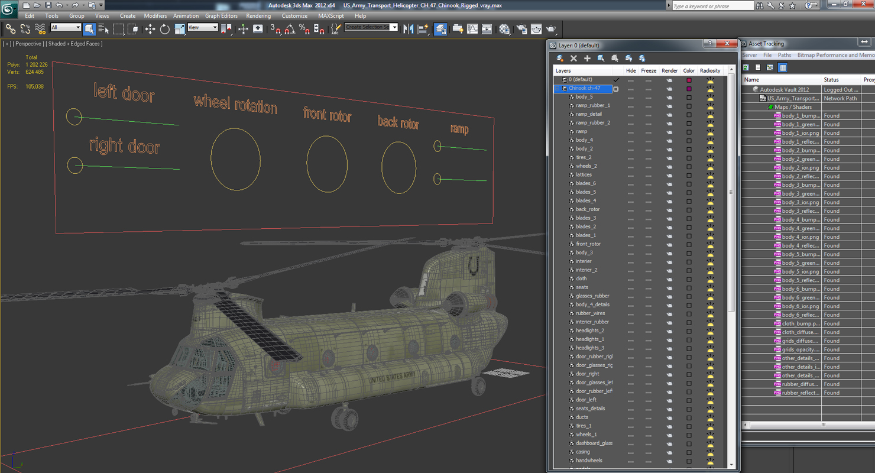Toggle Render for front_rotor row
Screen dimensions: 875x473
[670, 244]
